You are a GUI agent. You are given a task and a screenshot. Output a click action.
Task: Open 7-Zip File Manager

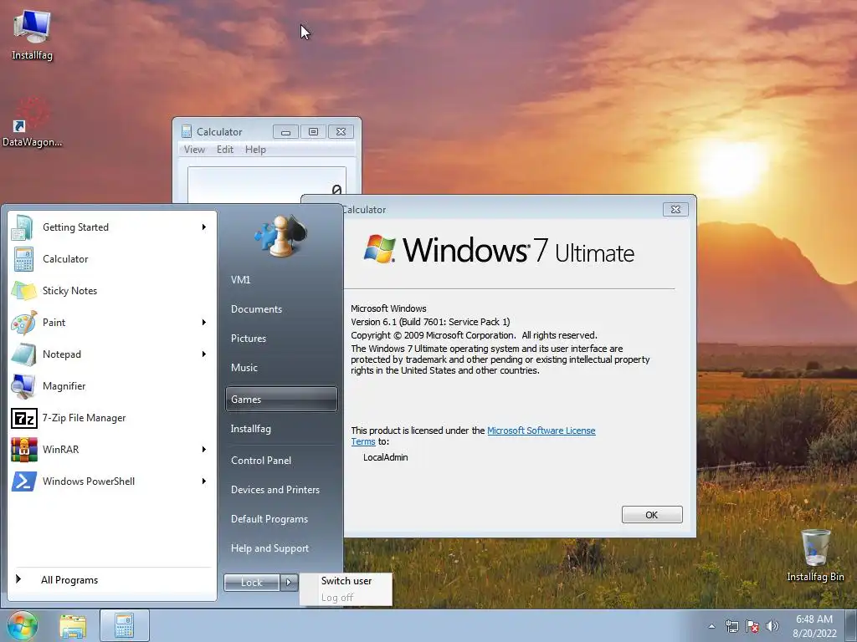(x=111, y=418)
